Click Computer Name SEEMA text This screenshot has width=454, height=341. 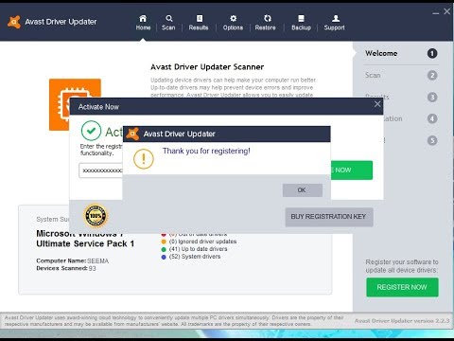[73, 260]
